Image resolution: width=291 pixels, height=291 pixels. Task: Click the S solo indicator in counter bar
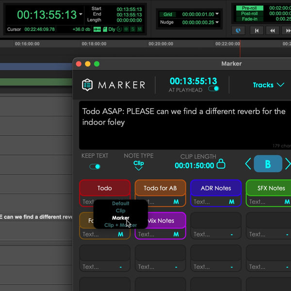133,29
